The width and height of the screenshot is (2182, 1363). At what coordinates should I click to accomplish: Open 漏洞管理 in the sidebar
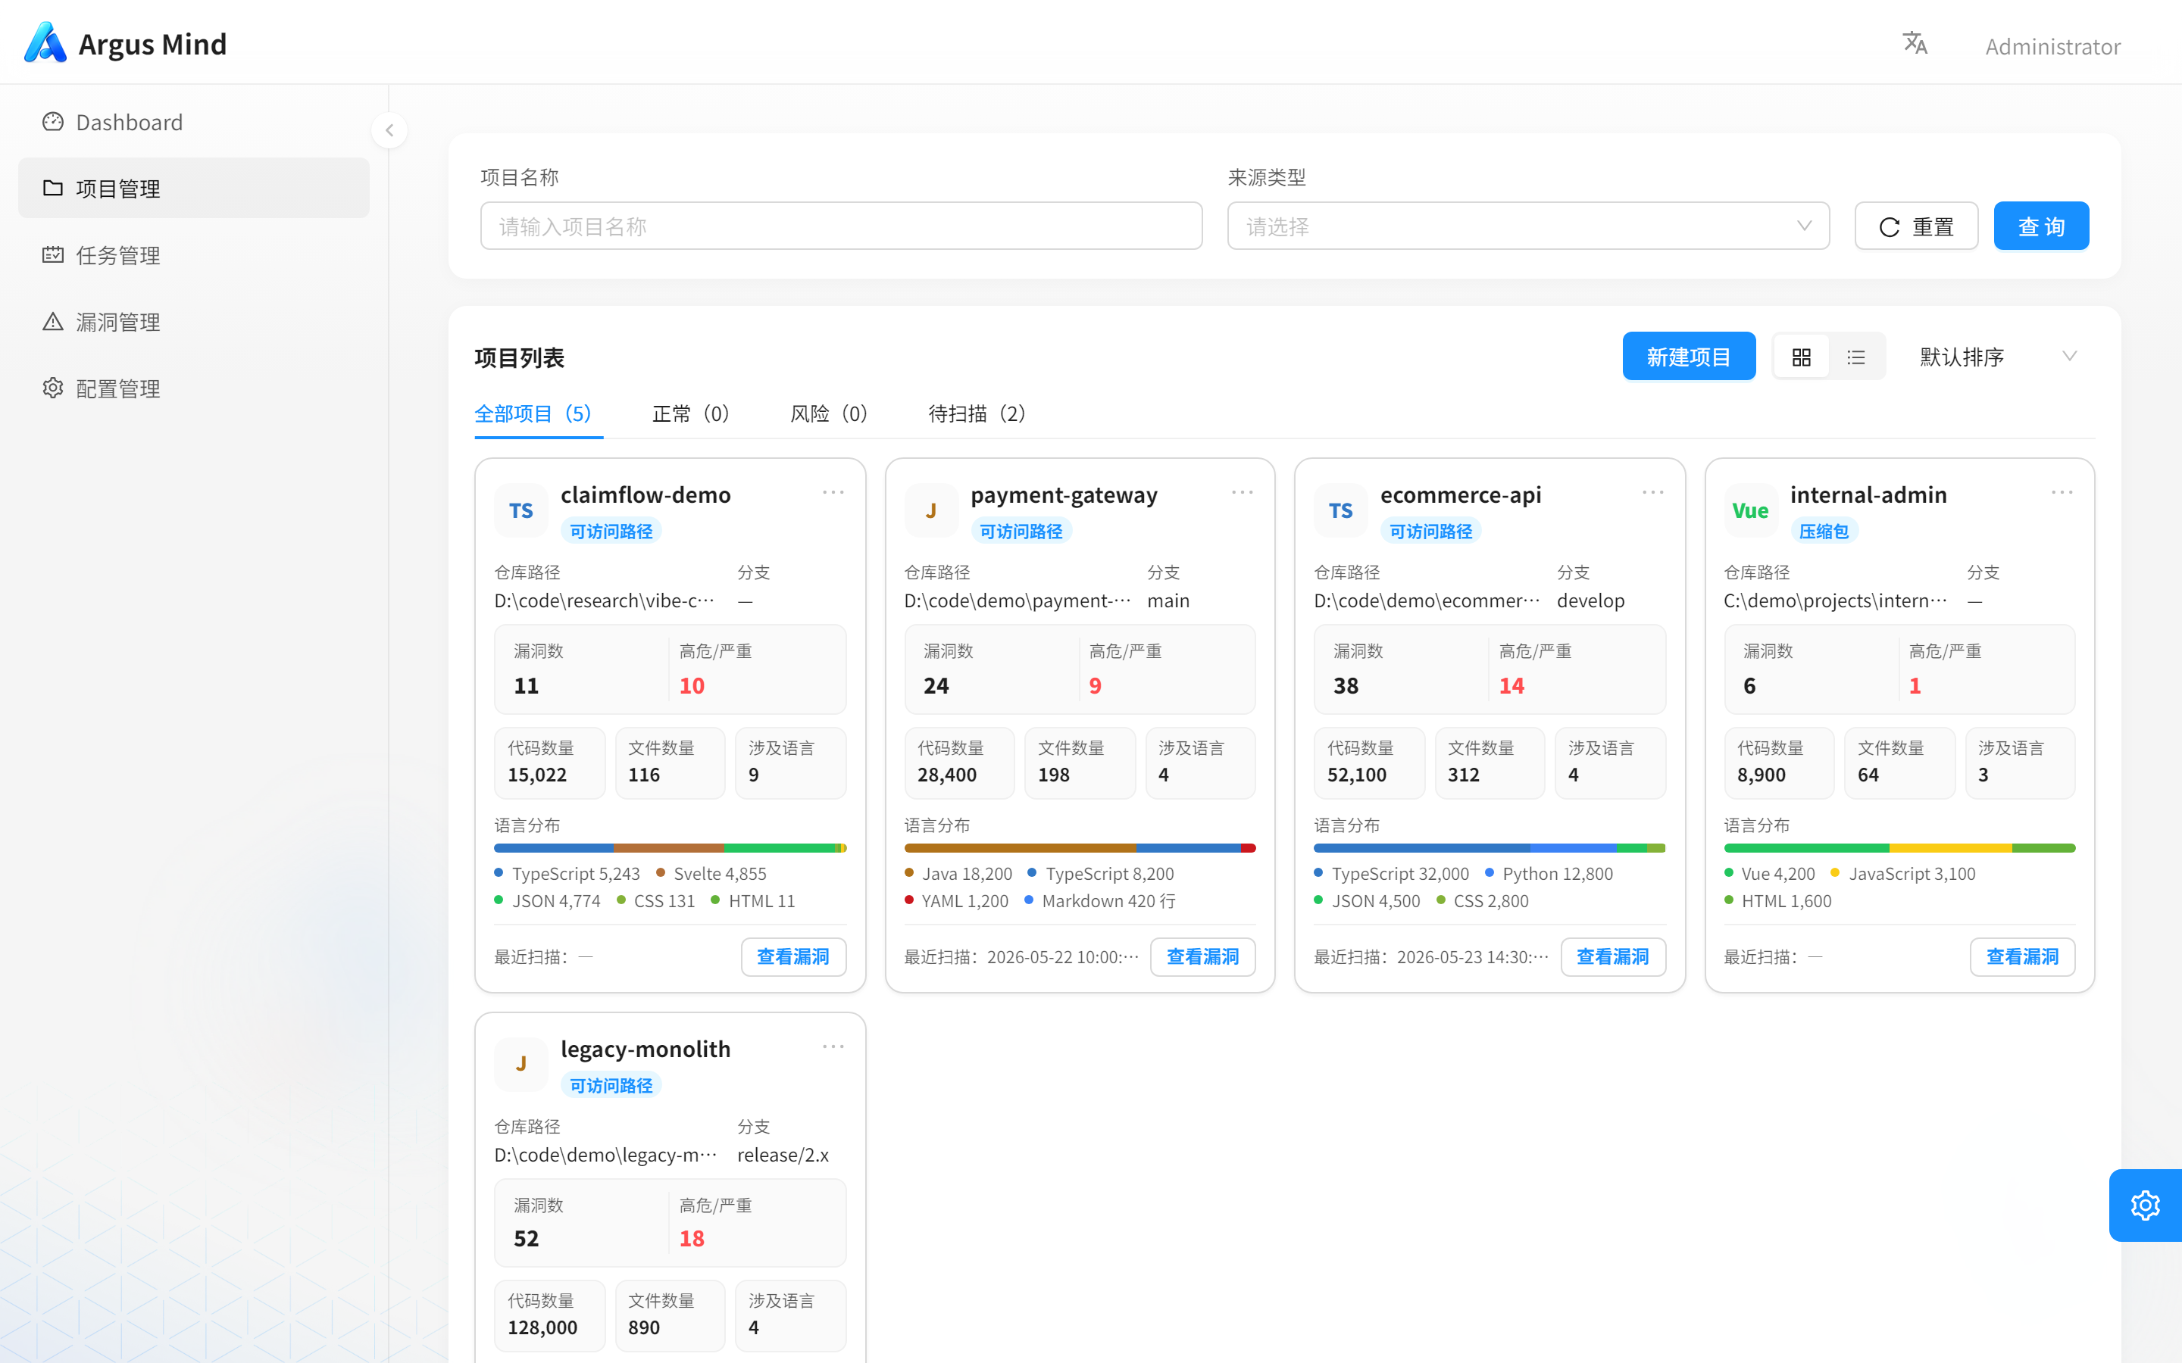tap(194, 322)
